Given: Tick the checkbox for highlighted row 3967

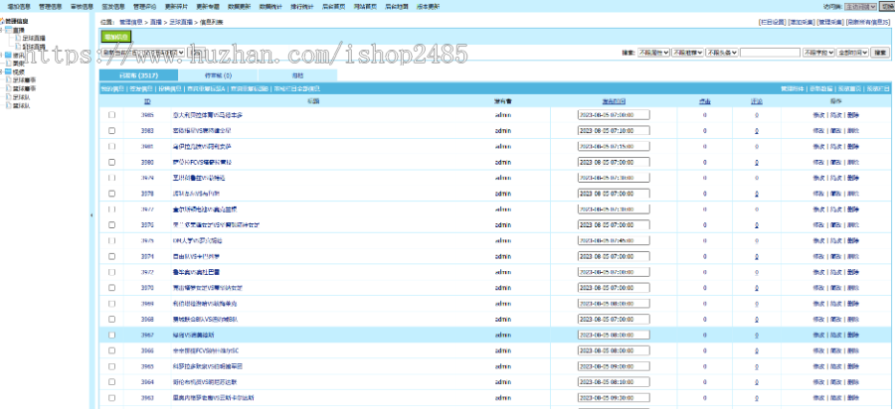Looking at the screenshot, I should tap(111, 335).
